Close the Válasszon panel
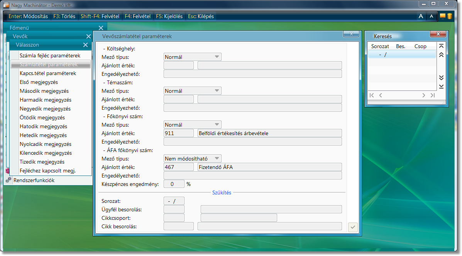The height and width of the screenshot is (256, 462). click(x=85, y=45)
